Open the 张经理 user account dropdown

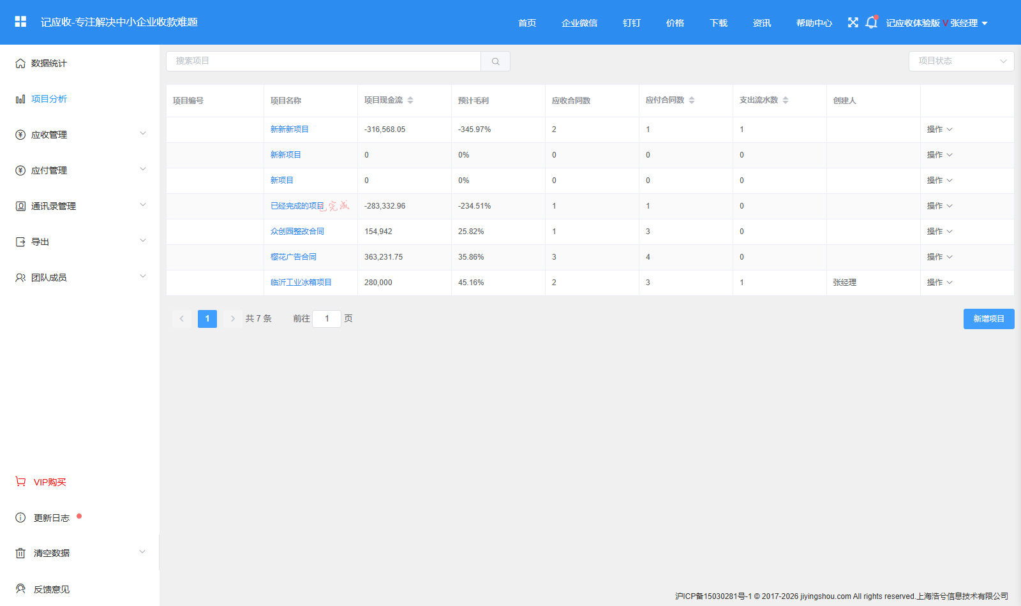coord(969,23)
